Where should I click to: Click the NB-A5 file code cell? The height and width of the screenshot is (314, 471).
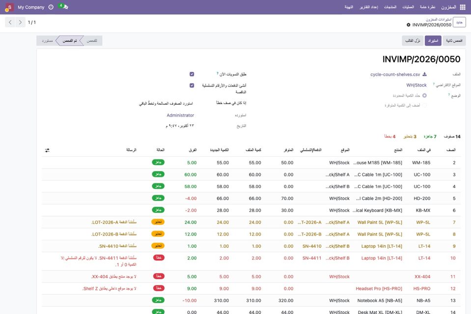423,300
